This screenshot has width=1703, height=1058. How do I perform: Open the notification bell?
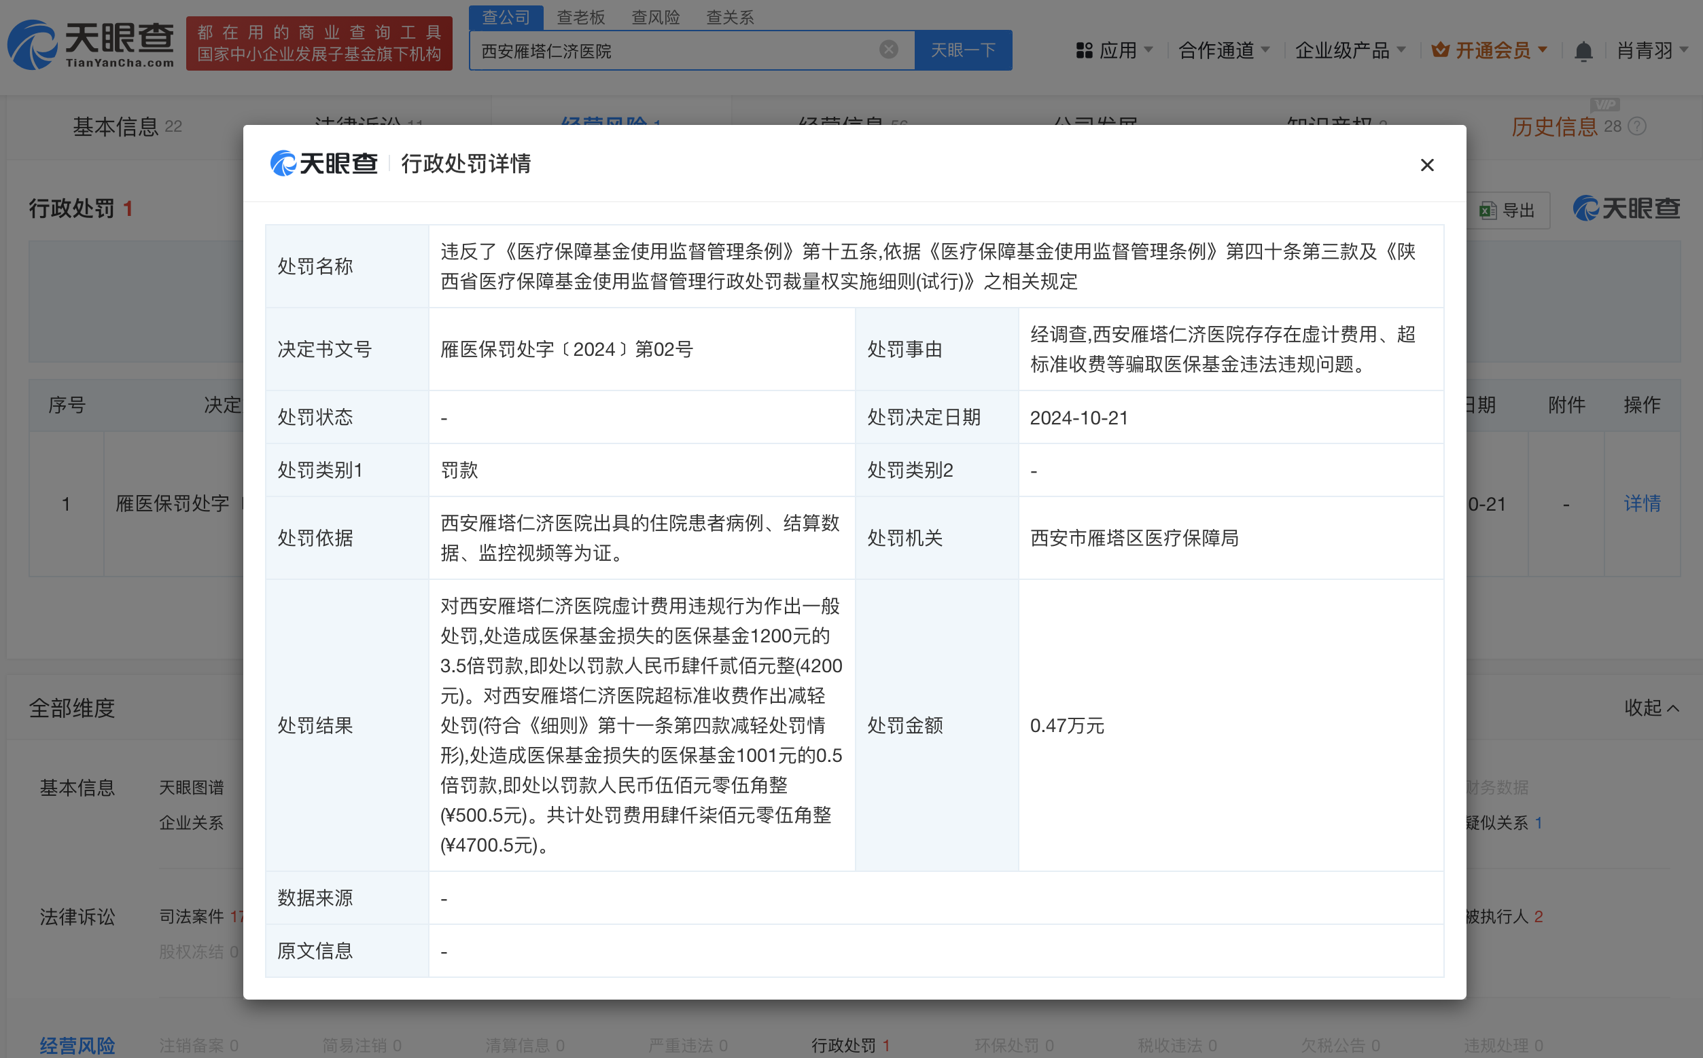1583,51
